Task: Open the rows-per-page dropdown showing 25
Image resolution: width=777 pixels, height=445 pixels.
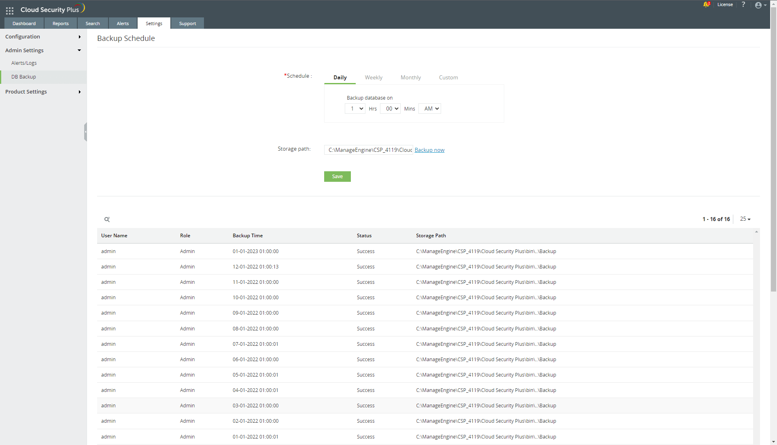Action: 744,219
